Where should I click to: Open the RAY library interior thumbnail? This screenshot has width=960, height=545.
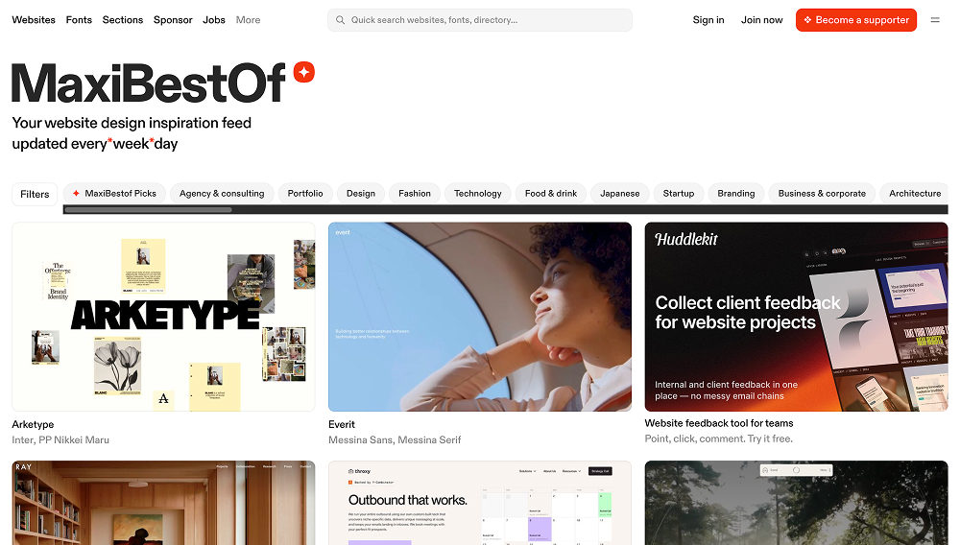(x=163, y=503)
